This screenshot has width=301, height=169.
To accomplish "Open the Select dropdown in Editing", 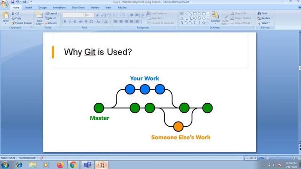I will pyautogui.click(x=264, y=23).
